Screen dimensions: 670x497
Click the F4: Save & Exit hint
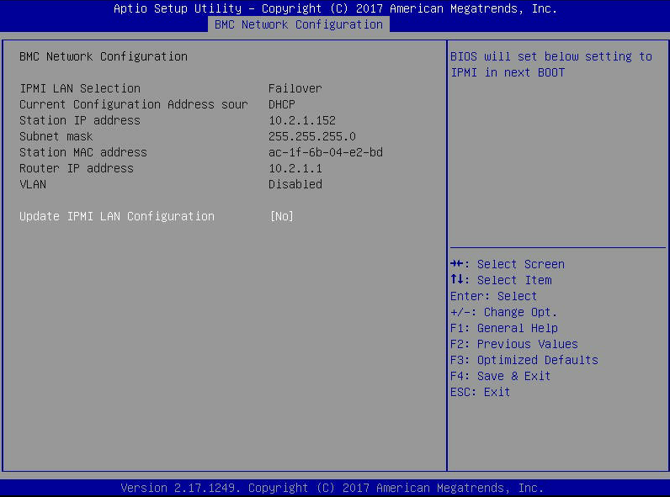click(x=500, y=376)
